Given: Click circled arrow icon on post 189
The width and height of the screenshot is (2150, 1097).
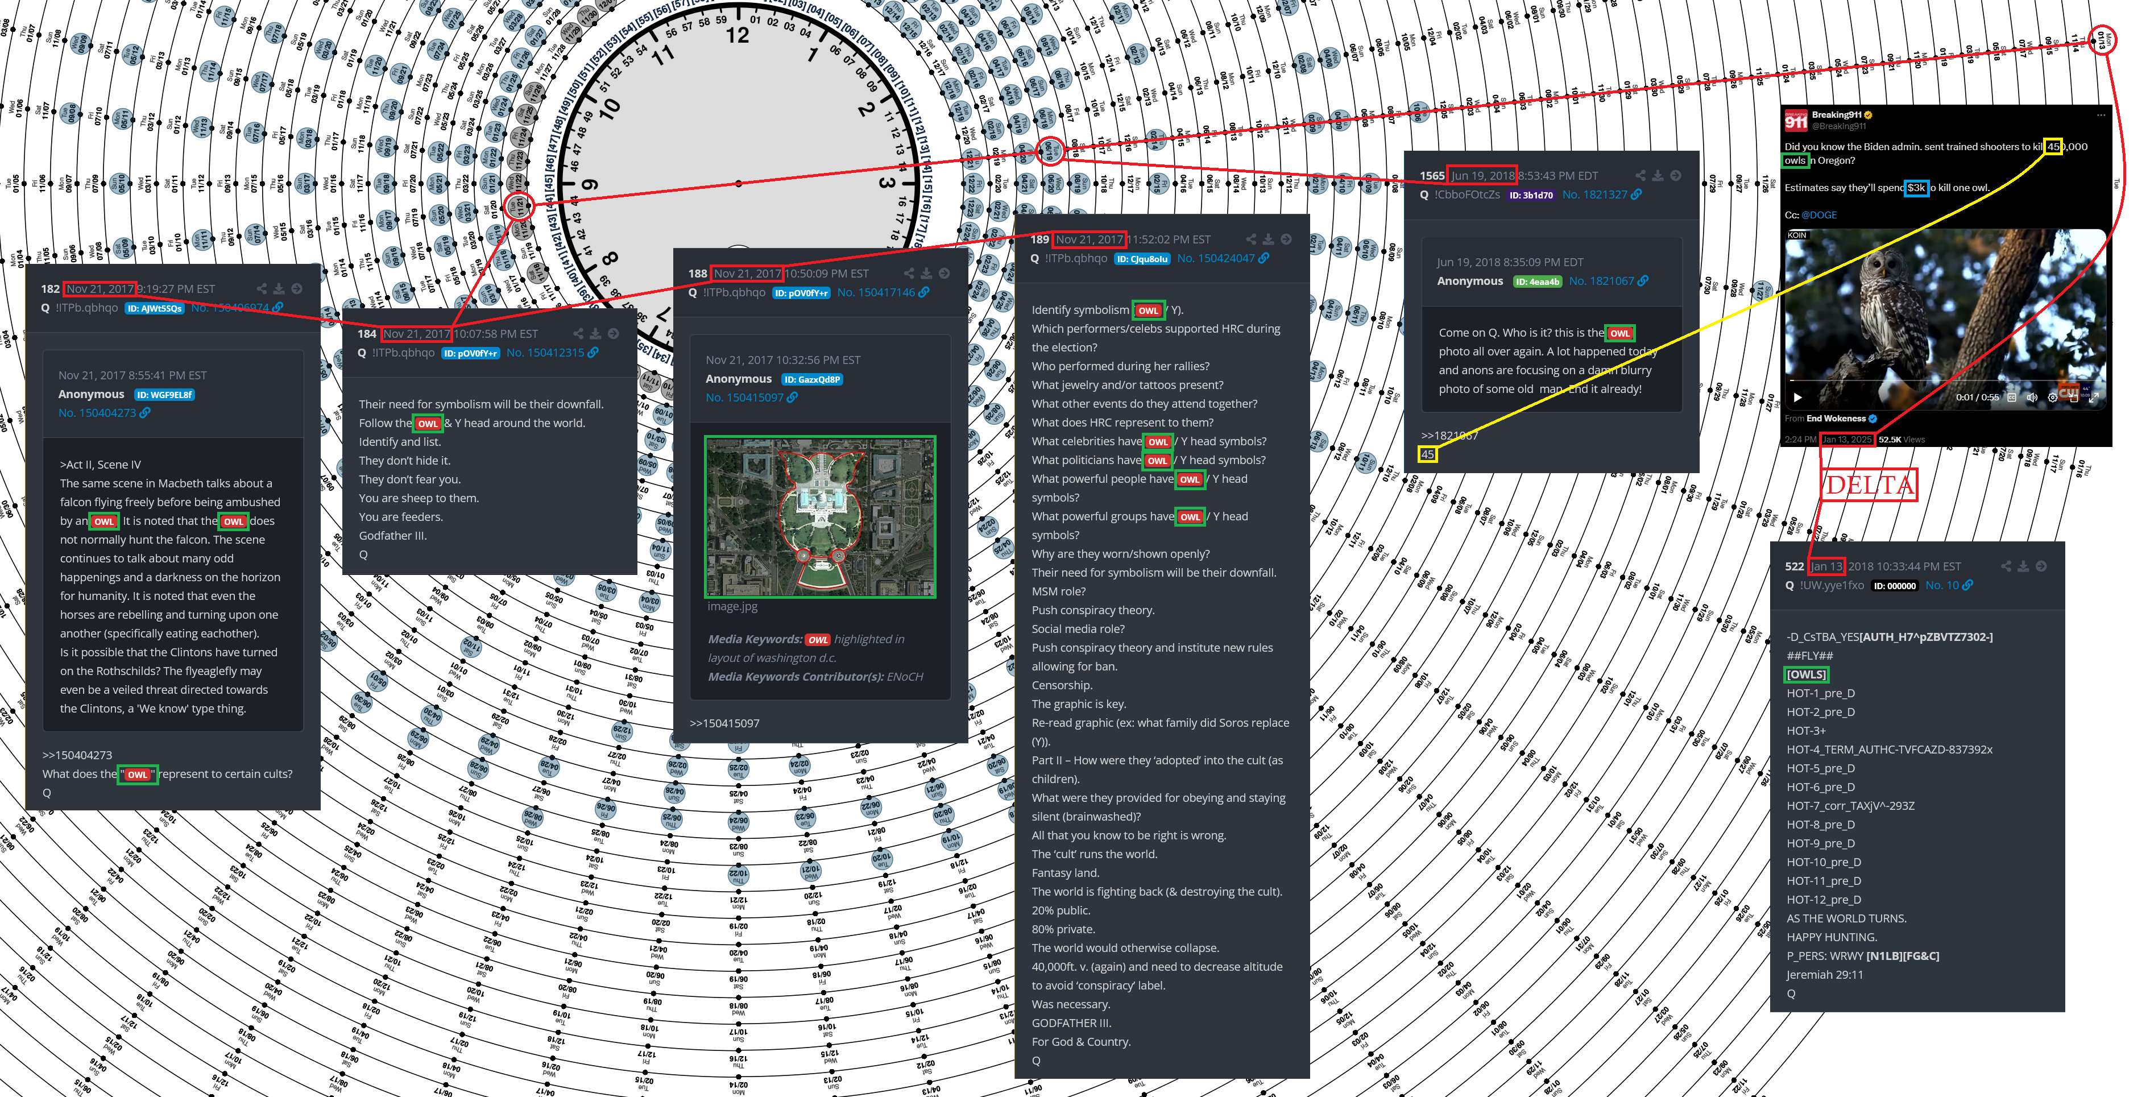Looking at the screenshot, I should click(1285, 239).
